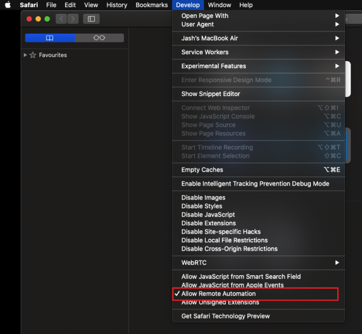The width and height of the screenshot is (362, 334).
Task: Toggle Disable JavaScript
Action: 259,215
